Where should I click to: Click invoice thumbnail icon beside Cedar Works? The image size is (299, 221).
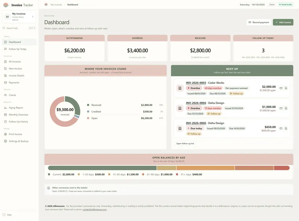click(180, 88)
